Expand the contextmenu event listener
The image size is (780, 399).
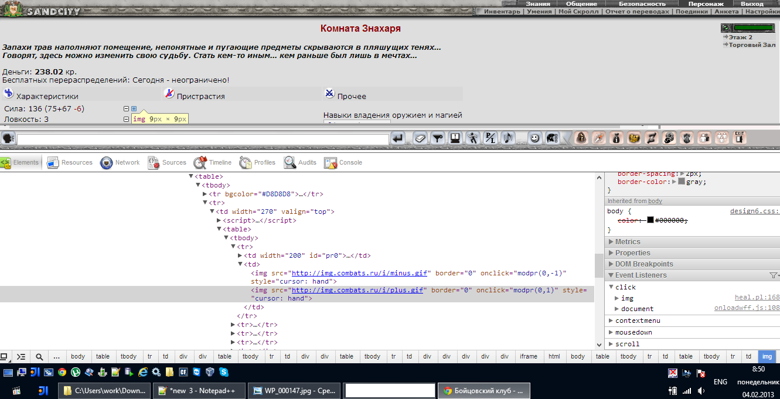click(x=611, y=320)
